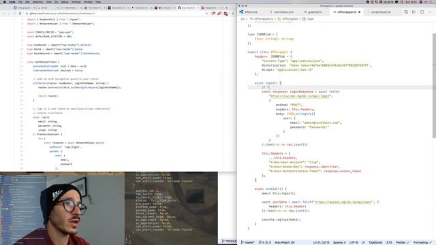
Task: Click the async testCall() method line
Action: tap(270, 189)
